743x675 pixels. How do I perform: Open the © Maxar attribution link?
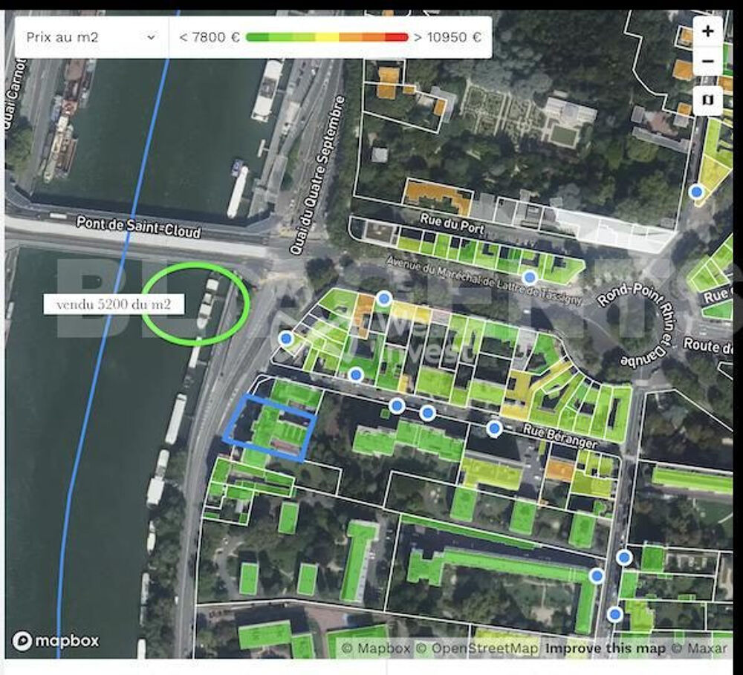pos(700,648)
